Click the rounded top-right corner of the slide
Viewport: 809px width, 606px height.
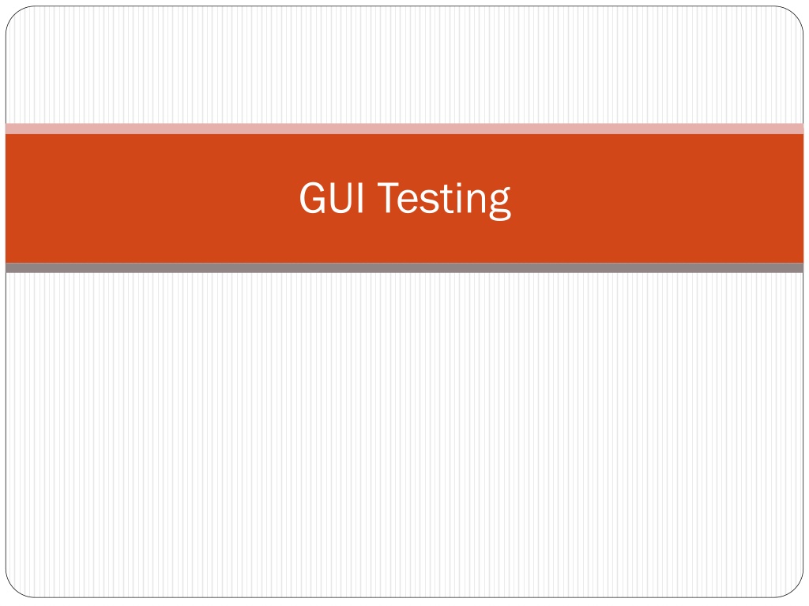[795, 16]
